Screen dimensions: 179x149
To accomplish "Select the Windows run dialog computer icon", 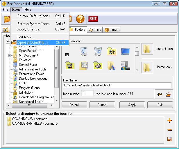I will (x=125, y=66).
